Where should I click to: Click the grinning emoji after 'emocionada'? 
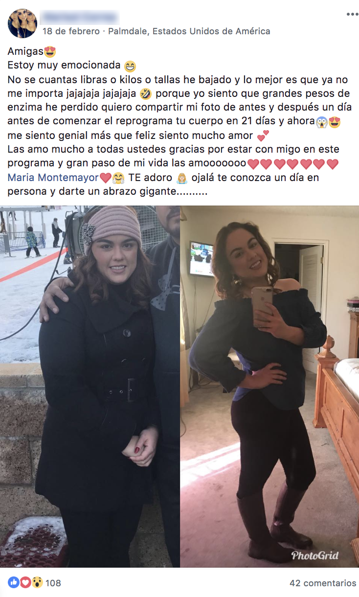tap(130, 66)
